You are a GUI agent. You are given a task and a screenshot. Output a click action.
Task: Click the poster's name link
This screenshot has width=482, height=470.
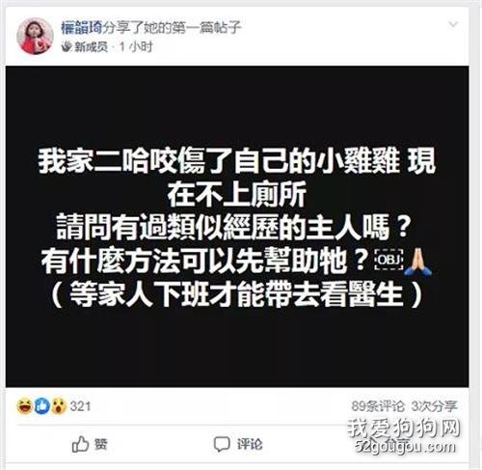[x=82, y=28]
